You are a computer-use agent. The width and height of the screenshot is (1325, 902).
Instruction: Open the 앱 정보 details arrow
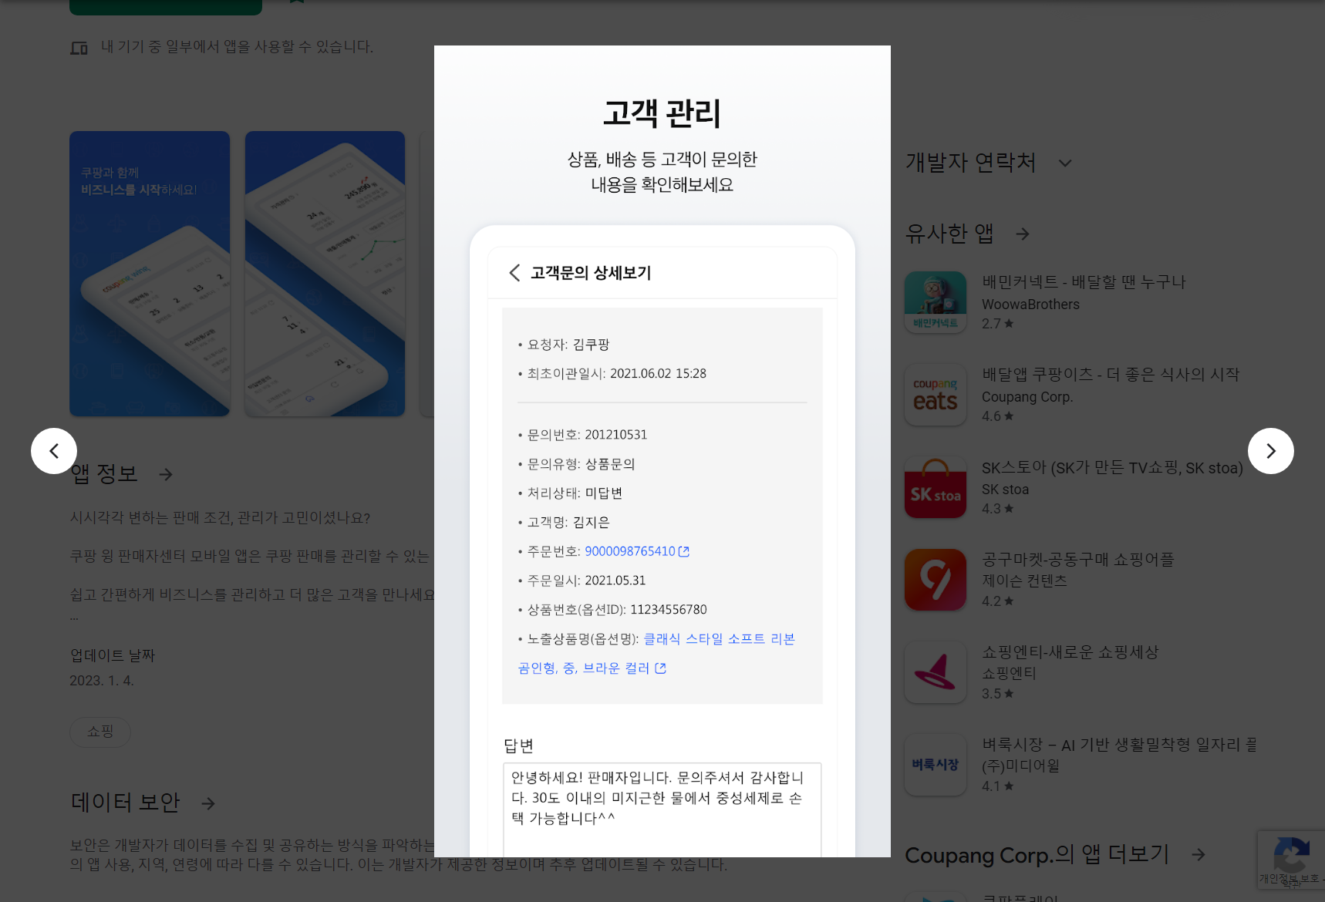tap(166, 475)
